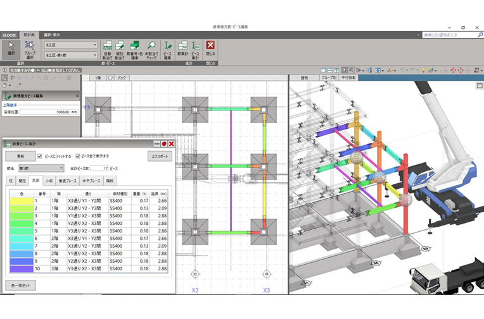484x319 pixels.
Task: Toggle ピース色で表示する checkbox
Action: point(78,156)
